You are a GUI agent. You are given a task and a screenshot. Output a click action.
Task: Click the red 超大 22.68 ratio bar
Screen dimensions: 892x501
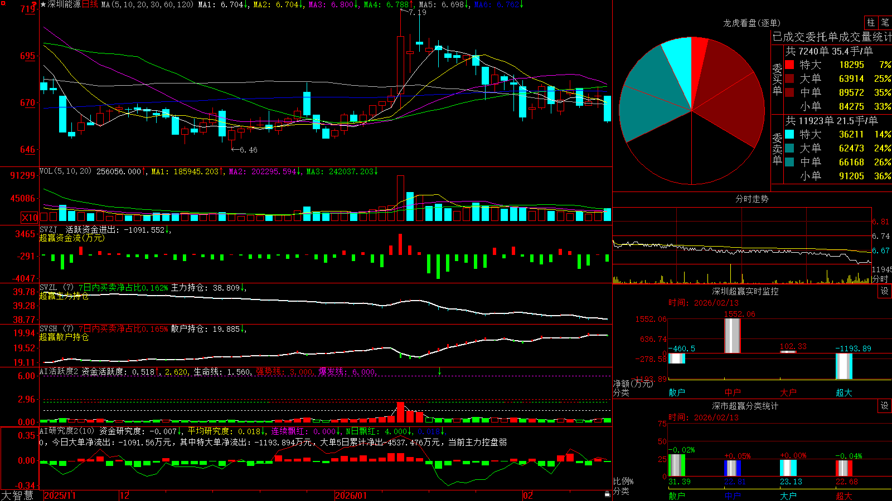point(843,468)
